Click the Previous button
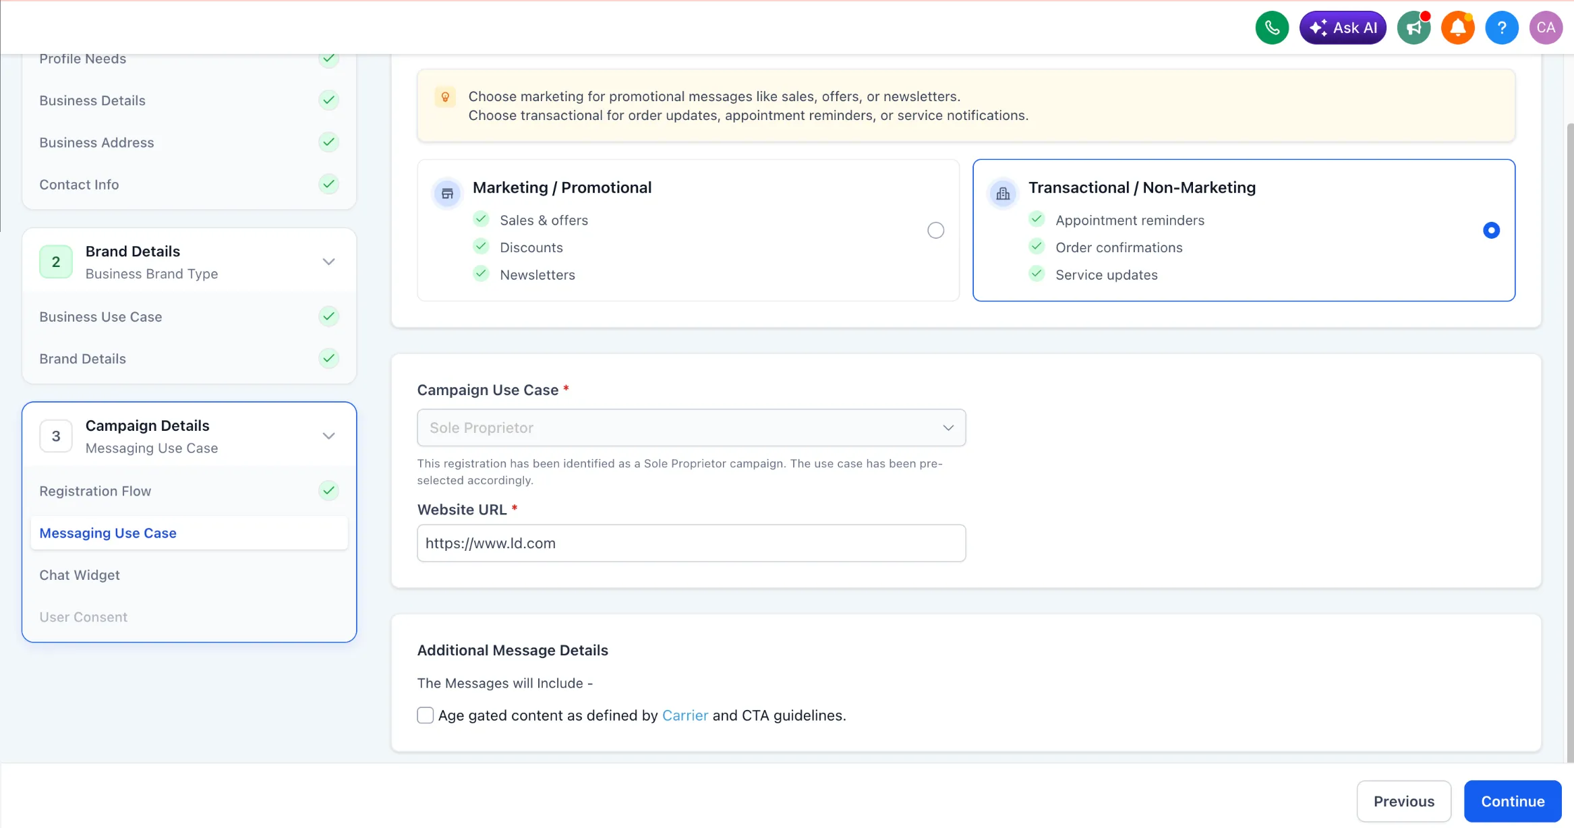Image resolution: width=1574 pixels, height=828 pixels. [1404, 801]
